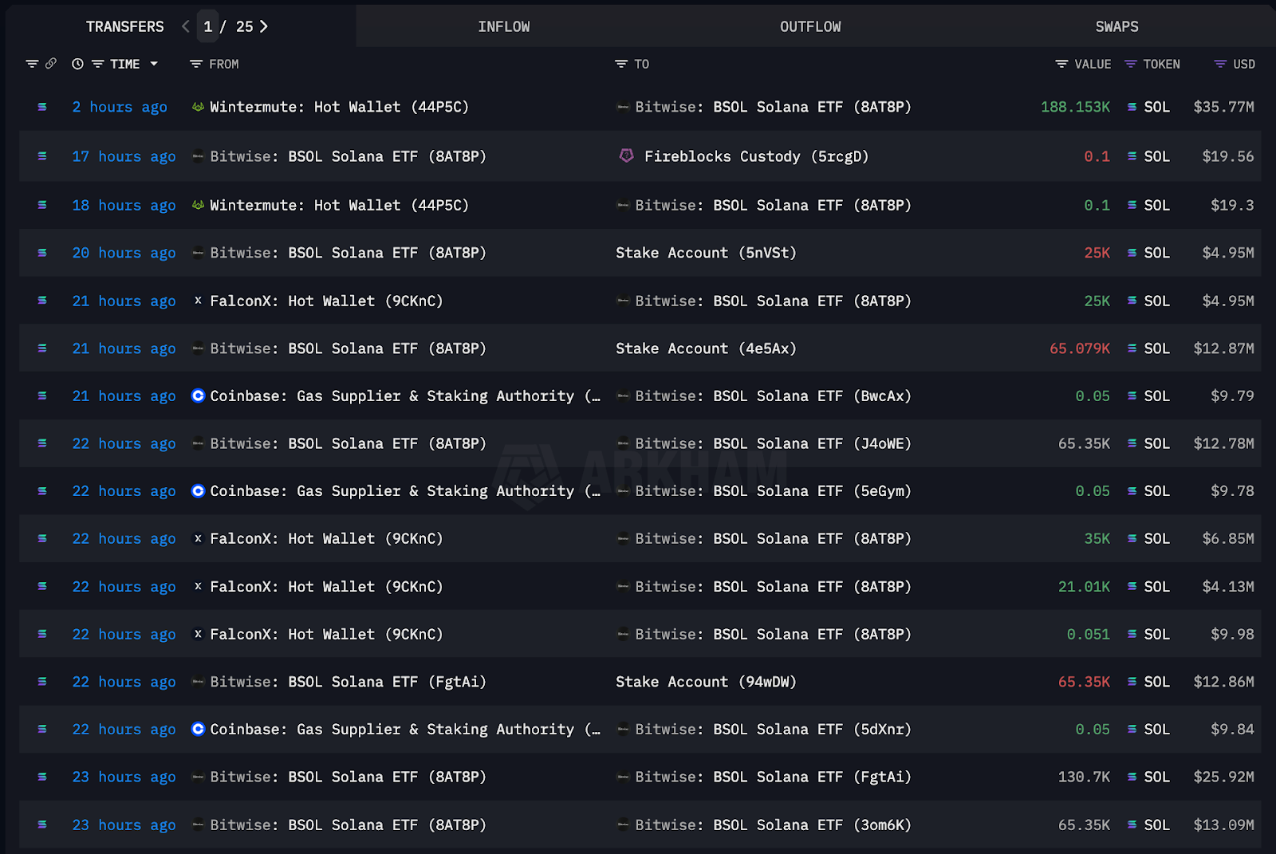This screenshot has width=1276, height=854.
Task: Open the '17 hours ago' transaction link
Action: click(x=124, y=156)
